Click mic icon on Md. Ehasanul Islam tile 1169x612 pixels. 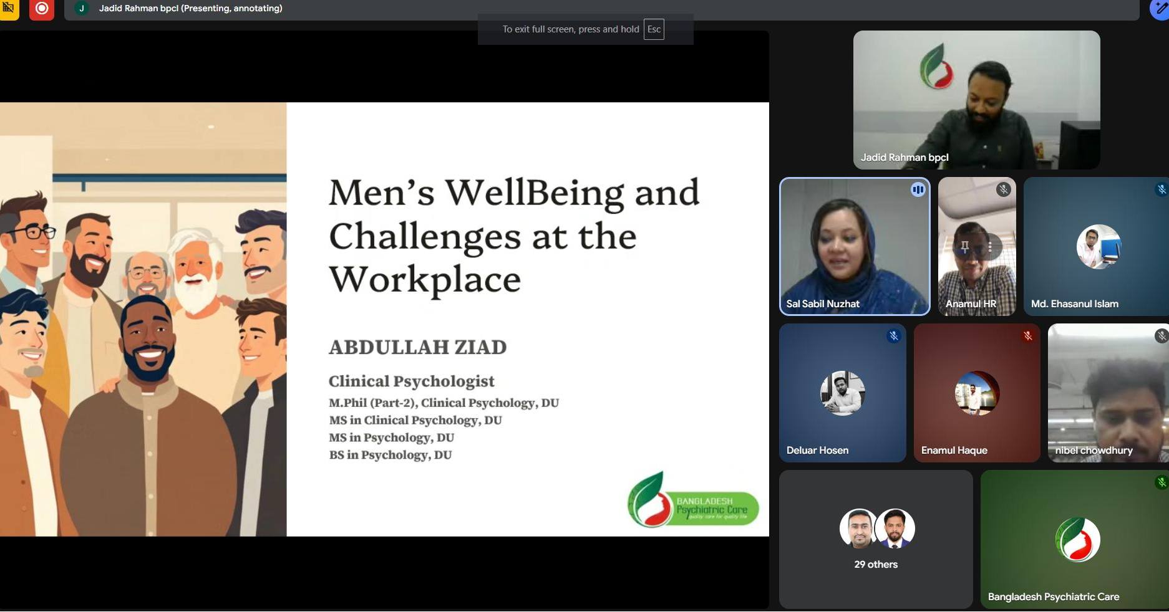(x=1162, y=189)
